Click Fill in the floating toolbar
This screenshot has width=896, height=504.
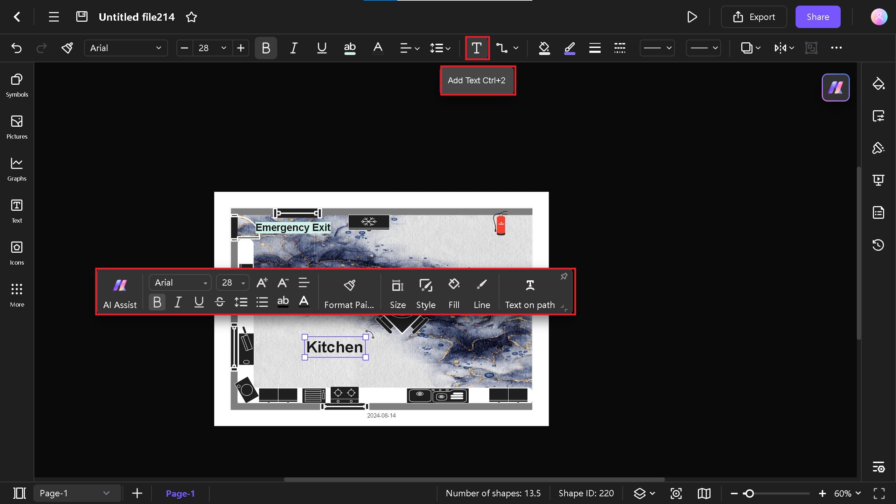click(454, 293)
